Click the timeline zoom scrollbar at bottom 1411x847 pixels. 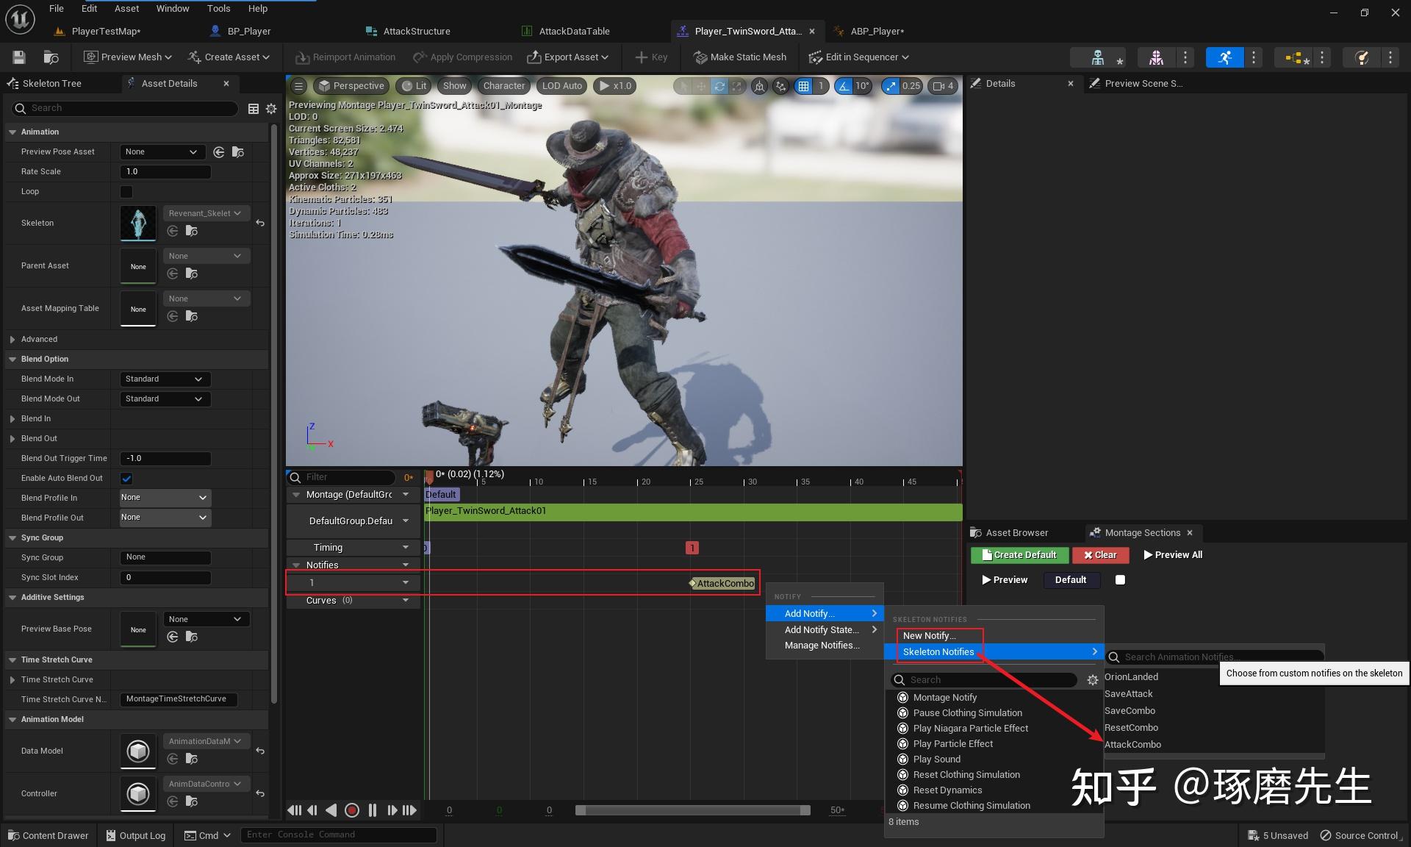tap(692, 810)
